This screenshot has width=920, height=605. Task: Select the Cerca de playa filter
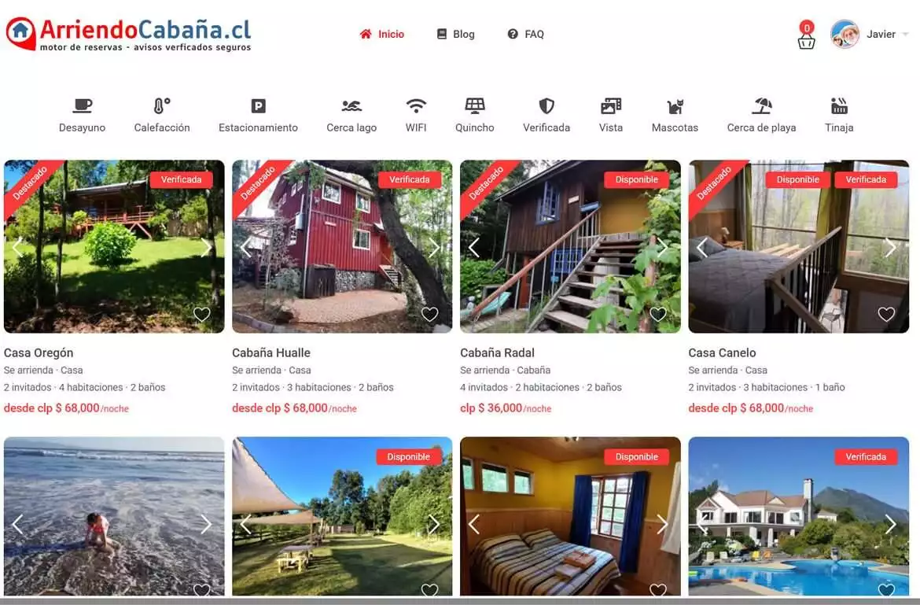762,115
